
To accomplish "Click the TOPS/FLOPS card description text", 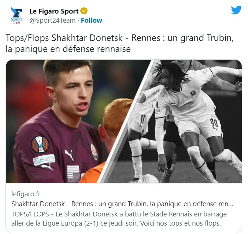I will pos(119,219).
